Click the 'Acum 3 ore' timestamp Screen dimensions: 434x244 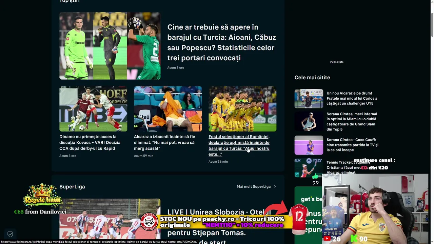[68, 156]
